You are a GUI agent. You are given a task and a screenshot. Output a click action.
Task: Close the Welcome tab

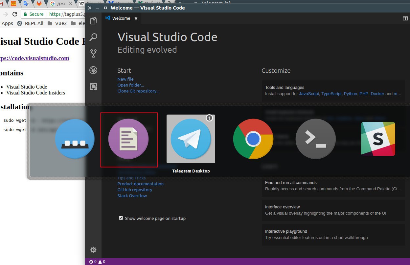coord(136,18)
